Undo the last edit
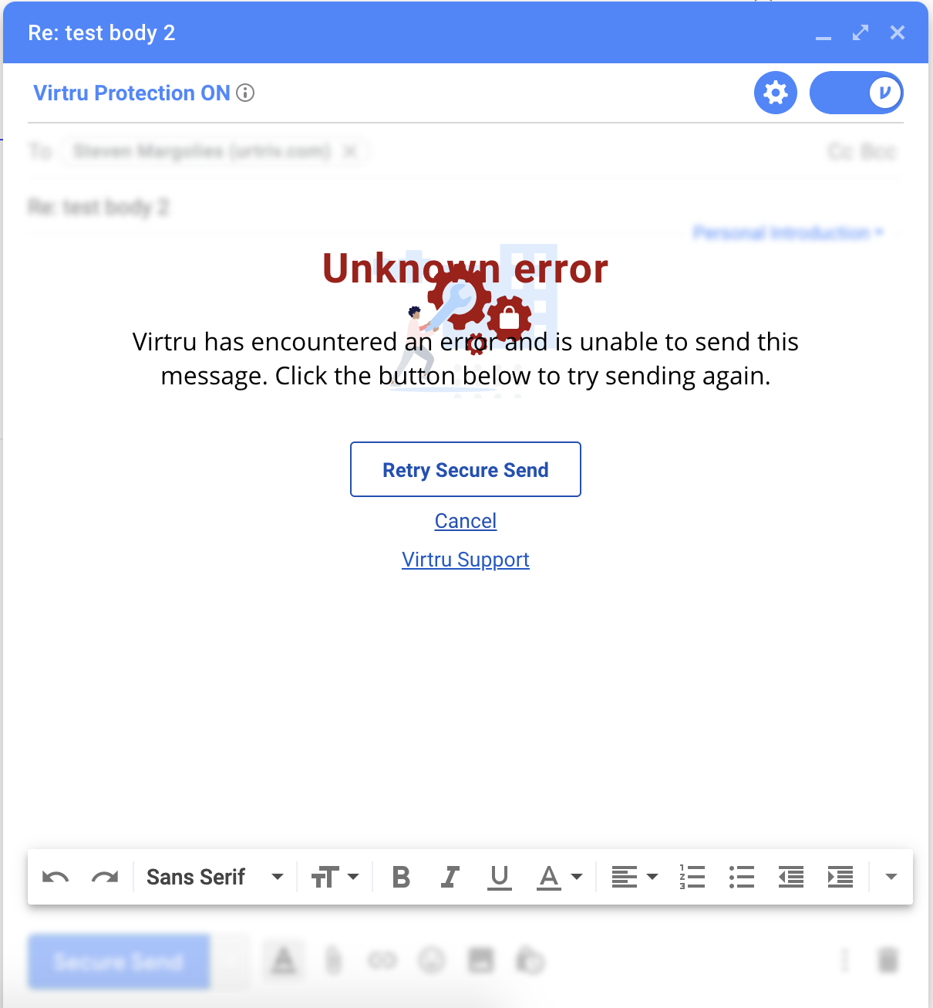The image size is (933, 1008). 56,877
